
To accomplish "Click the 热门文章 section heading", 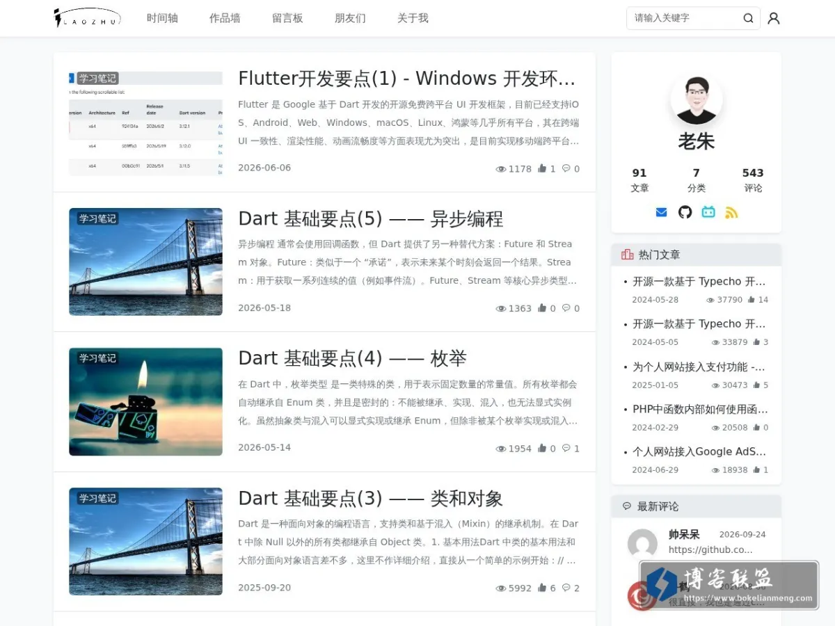I will (x=659, y=255).
